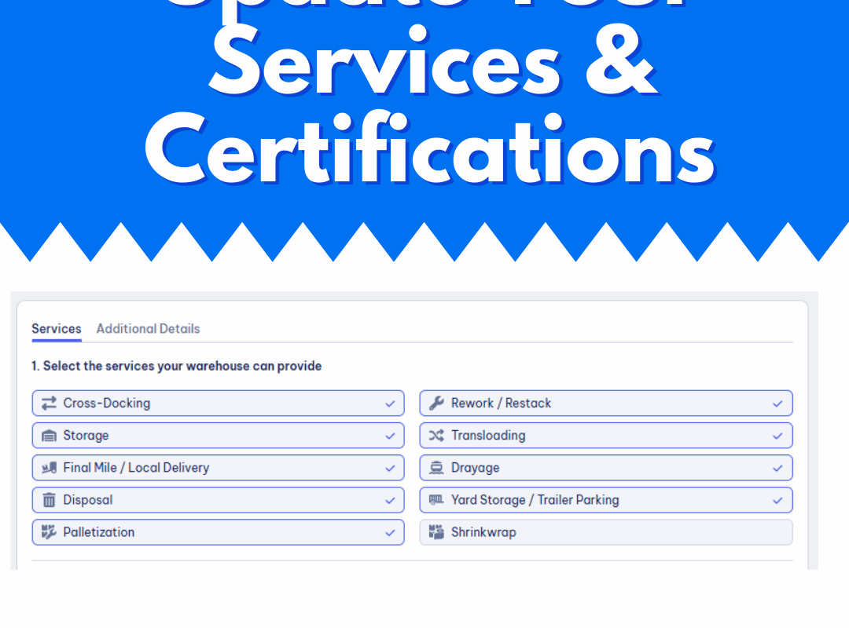This screenshot has height=628, width=849.
Task: Click the Cross-Docking arrows icon
Action: [x=48, y=403]
